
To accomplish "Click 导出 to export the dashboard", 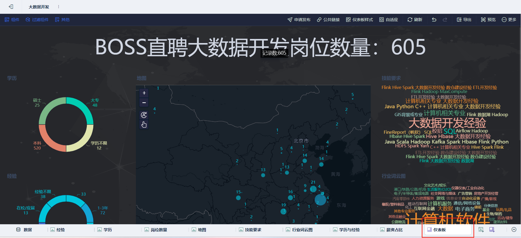I will 464,20.
